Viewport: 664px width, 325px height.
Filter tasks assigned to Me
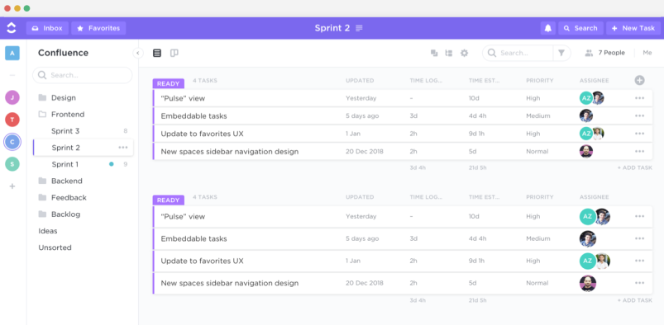click(x=647, y=53)
